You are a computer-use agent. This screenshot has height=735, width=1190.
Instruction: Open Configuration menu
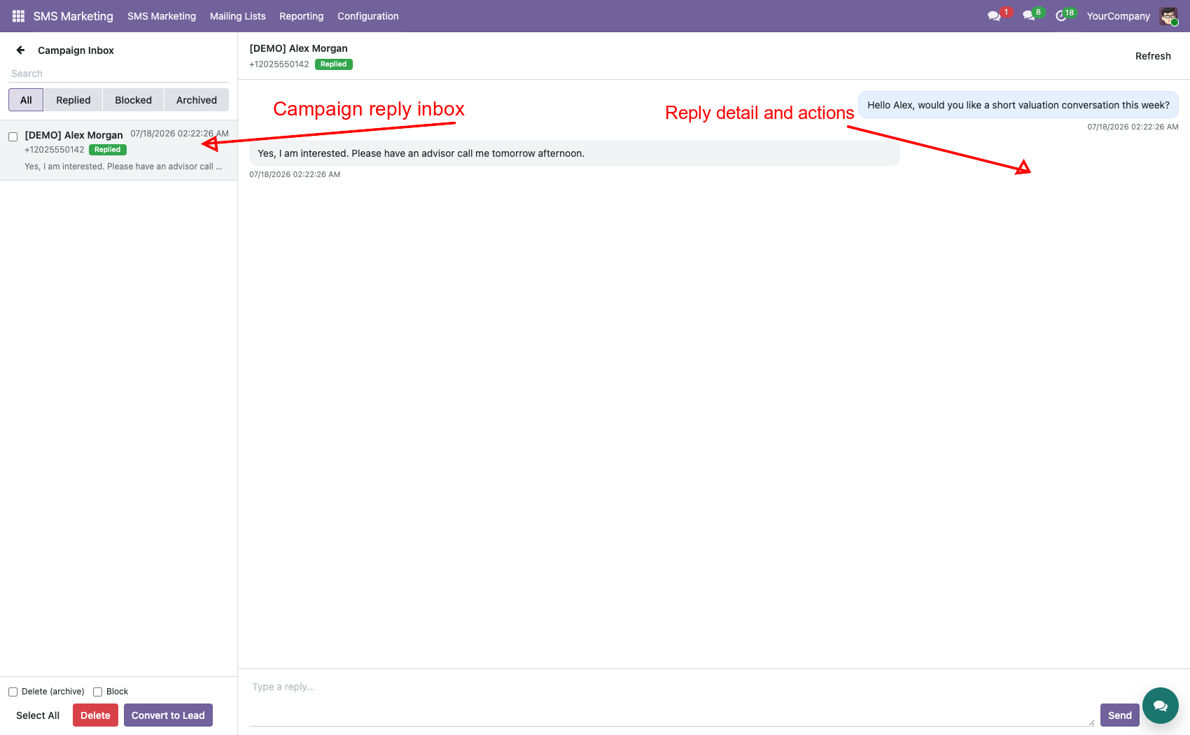click(368, 16)
